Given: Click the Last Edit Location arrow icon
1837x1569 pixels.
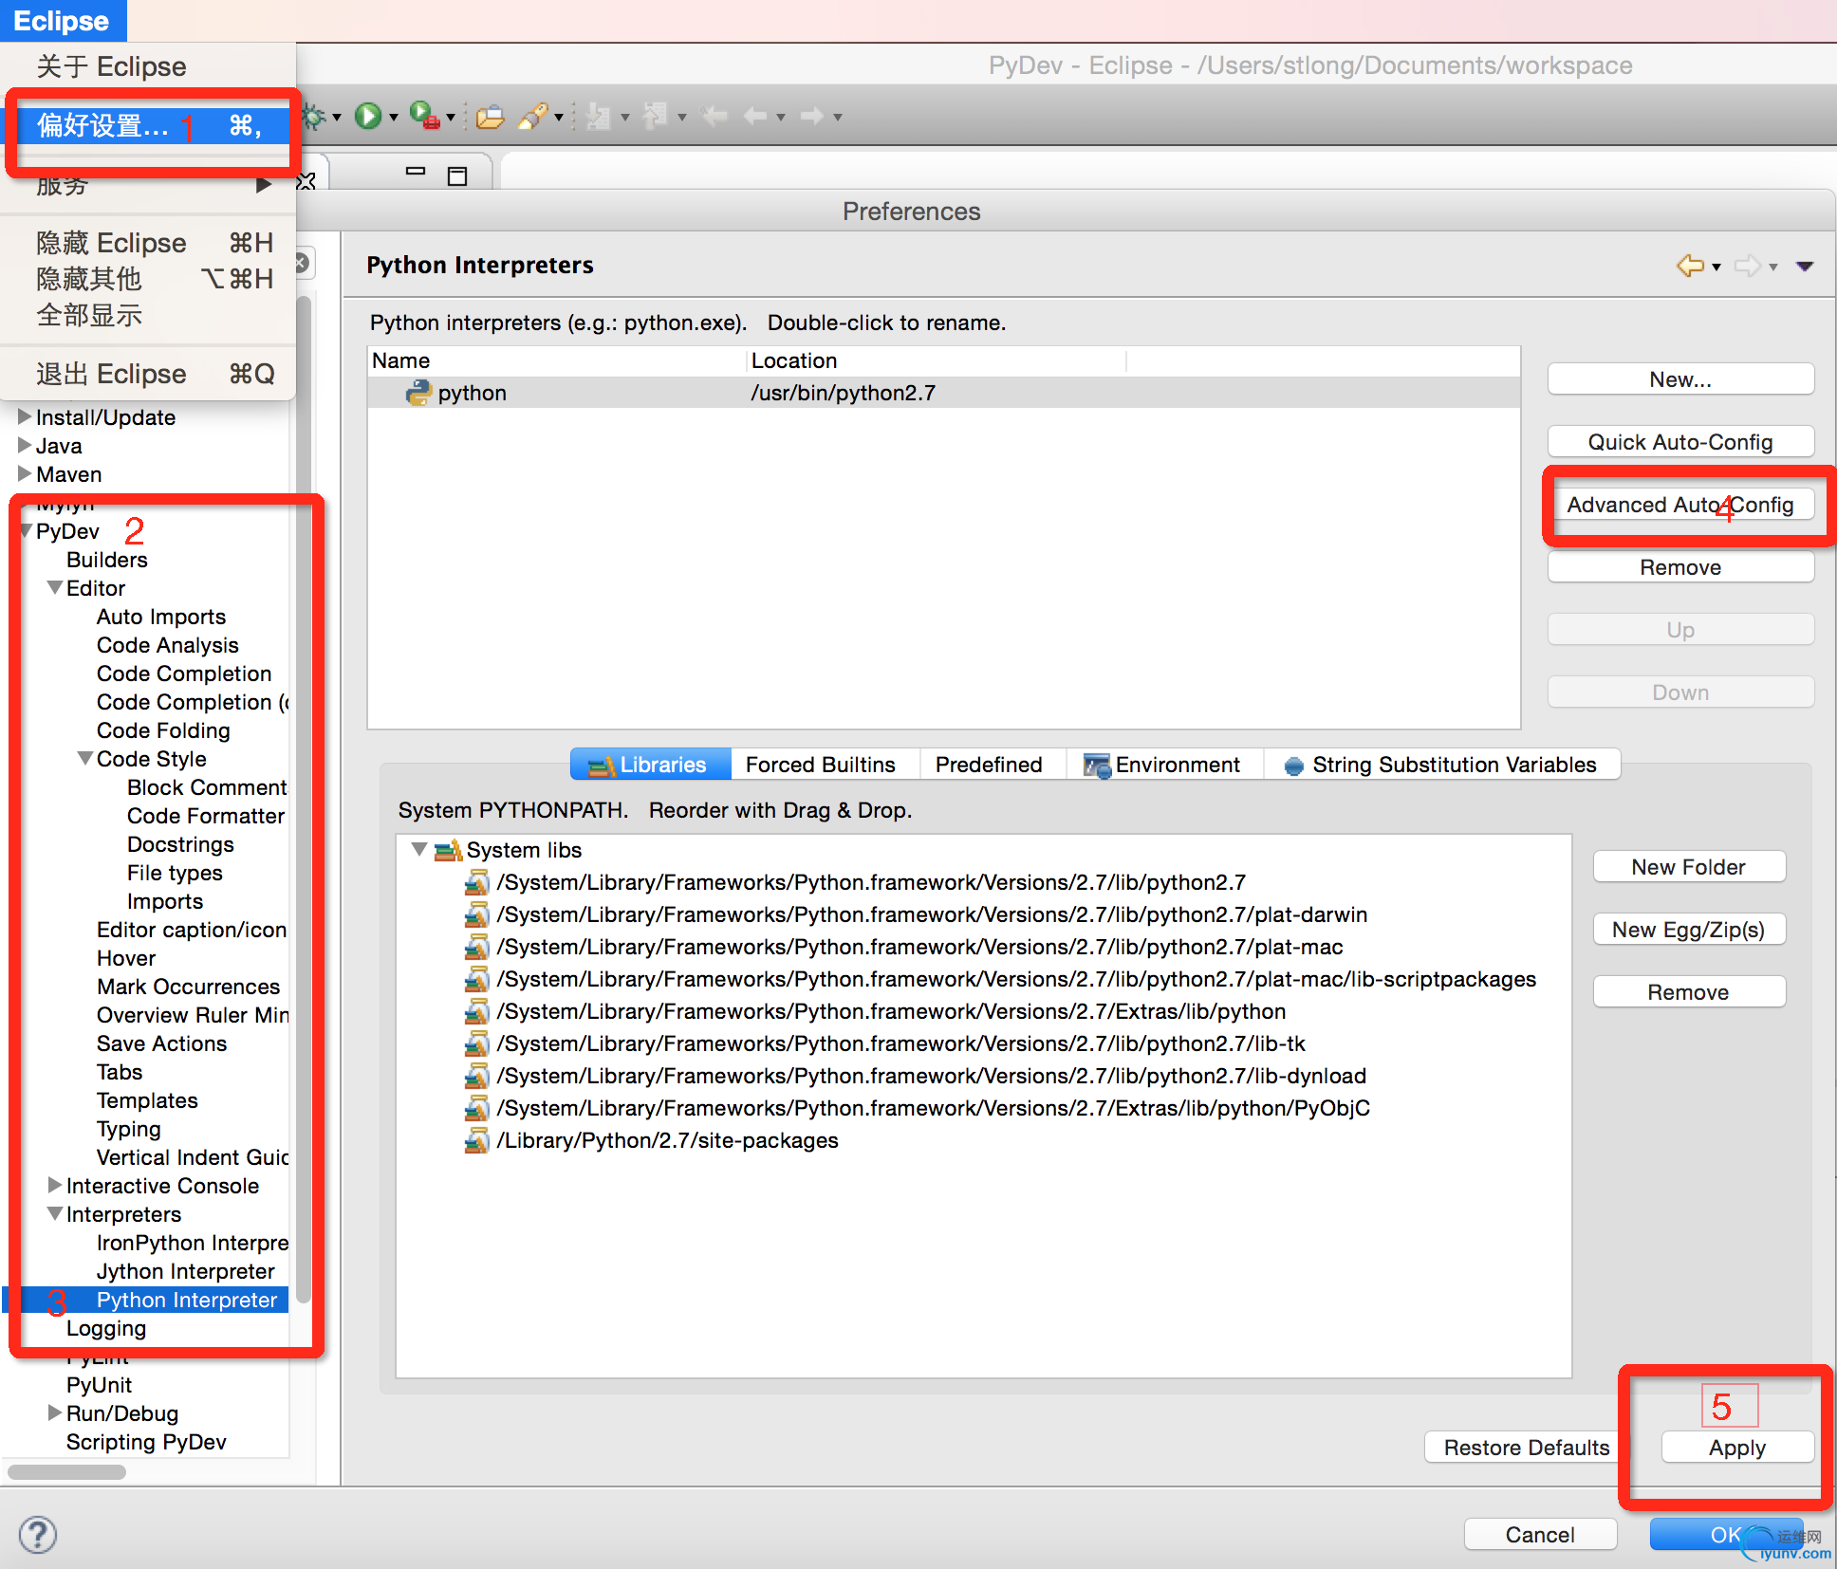Looking at the screenshot, I should click(x=714, y=116).
